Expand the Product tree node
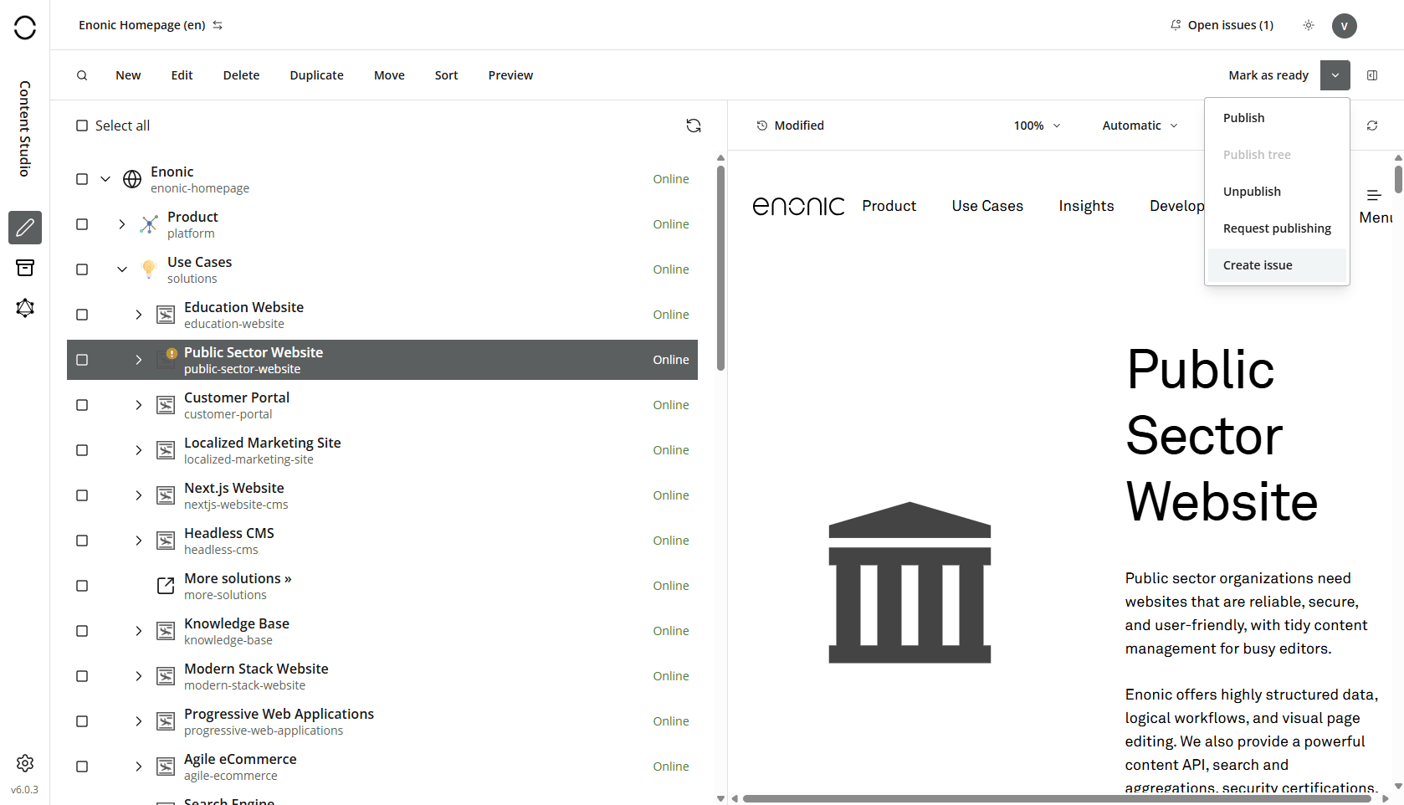The image size is (1404, 805). point(122,224)
